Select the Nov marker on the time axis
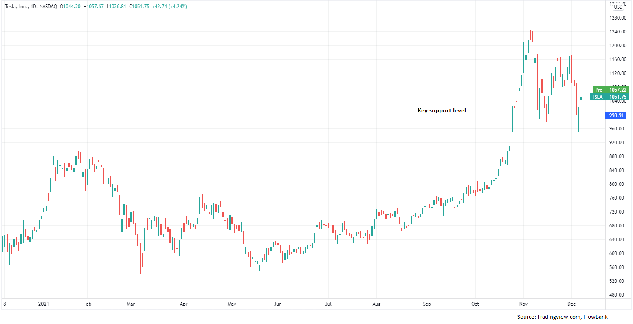The width and height of the screenshot is (633, 324). pos(524,304)
